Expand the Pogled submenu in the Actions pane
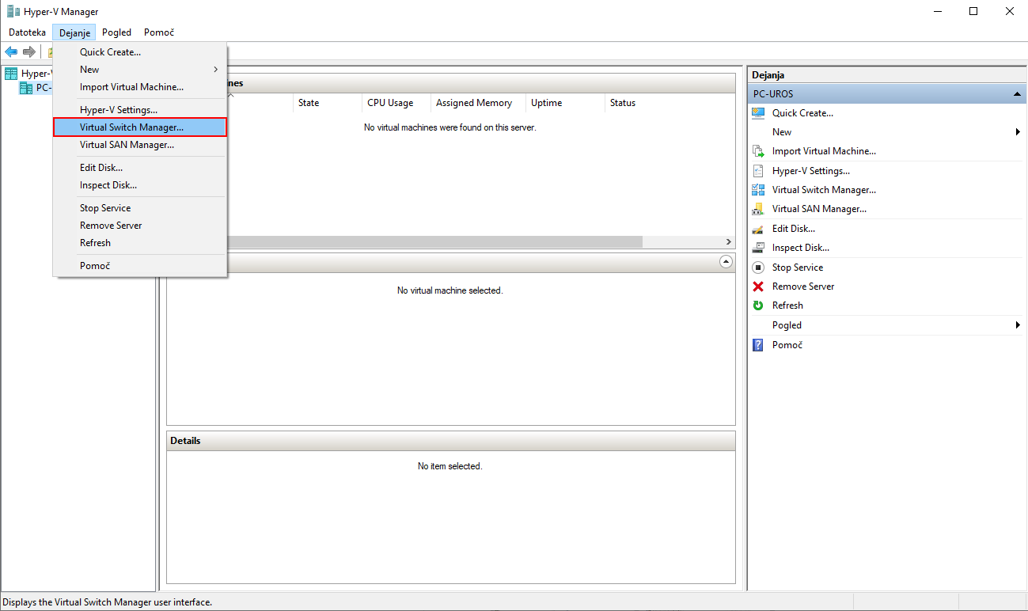1028x611 pixels. (x=1018, y=325)
